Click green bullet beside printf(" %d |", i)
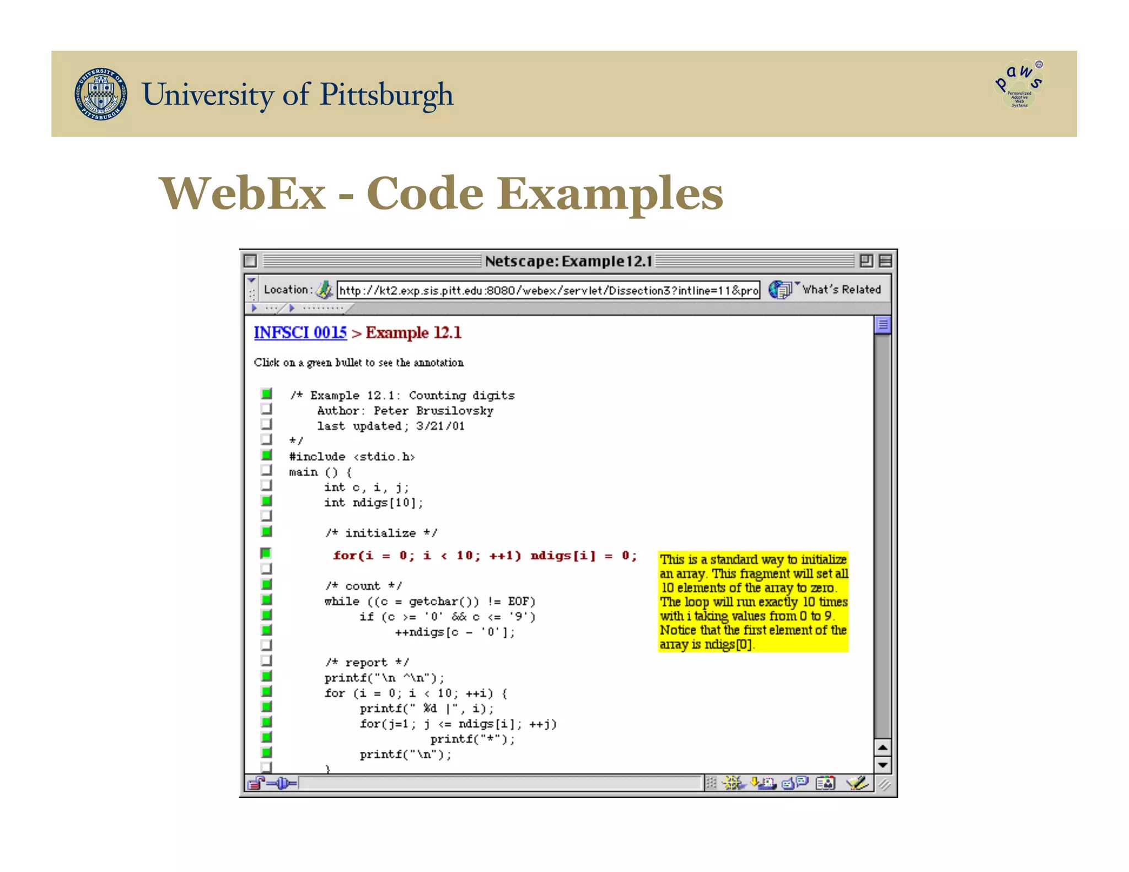Screen dimensions: 1129x872 click(x=267, y=707)
